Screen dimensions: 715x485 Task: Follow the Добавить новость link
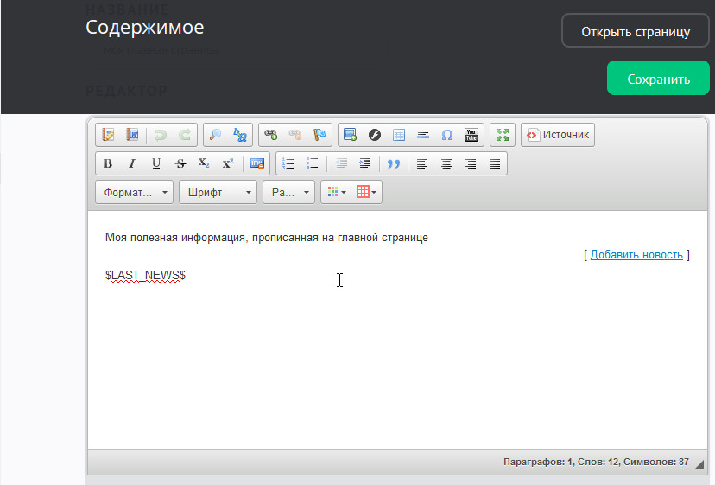[636, 255]
